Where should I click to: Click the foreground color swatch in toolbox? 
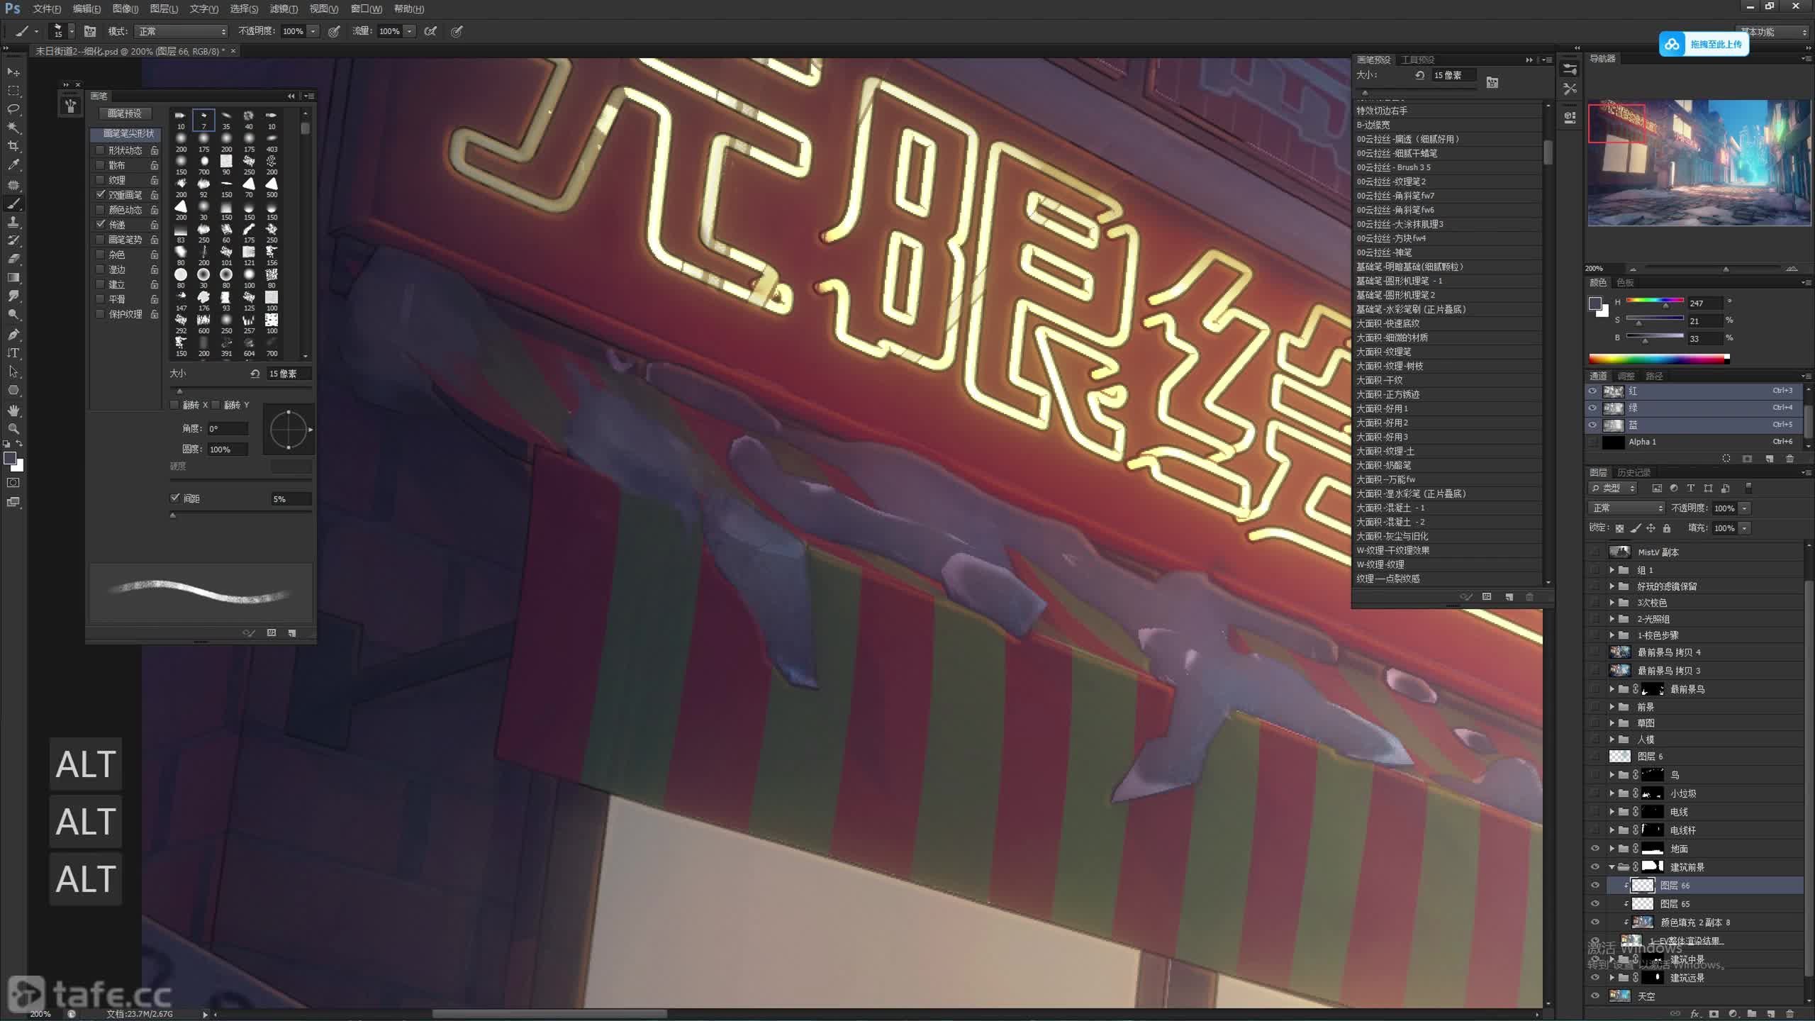tap(10, 459)
